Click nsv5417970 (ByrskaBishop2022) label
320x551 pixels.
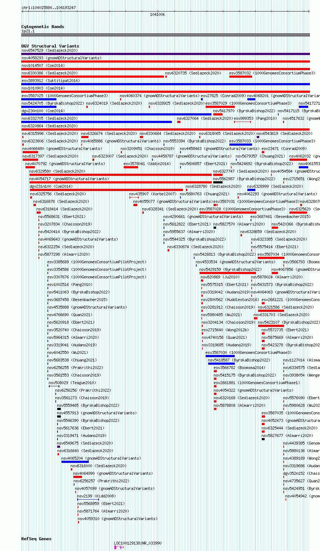(x=244, y=111)
